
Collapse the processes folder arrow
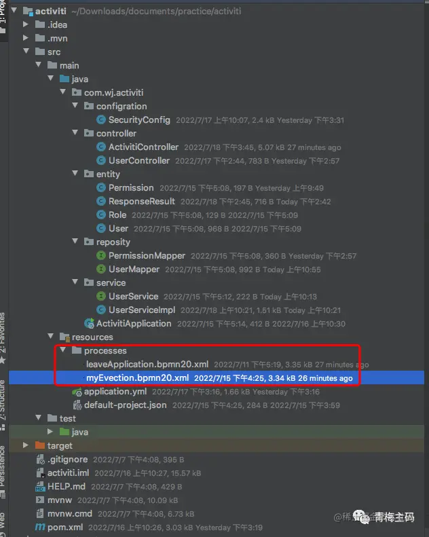63,350
